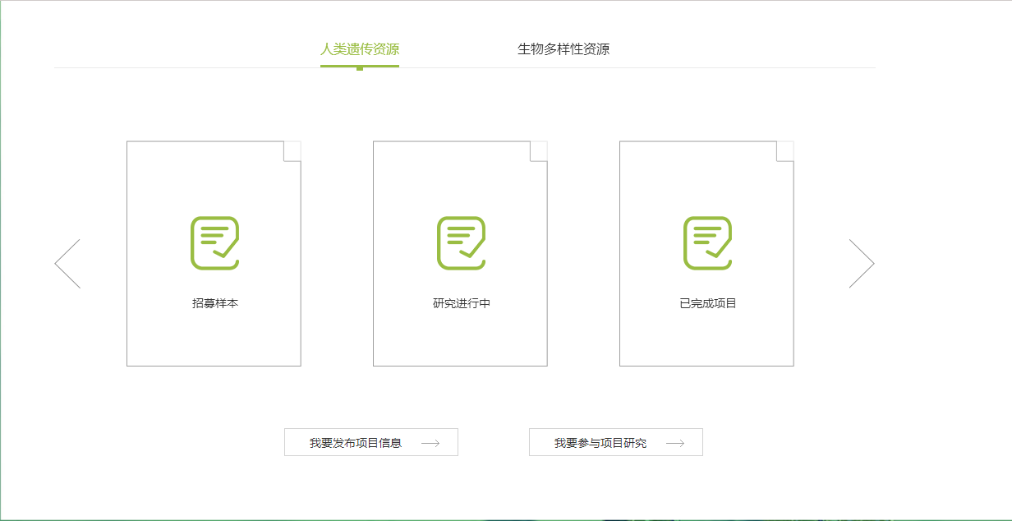Click arrow icon inside 我要发布项目信息 button
This screenshot has width=1012, height=521.
430,443
